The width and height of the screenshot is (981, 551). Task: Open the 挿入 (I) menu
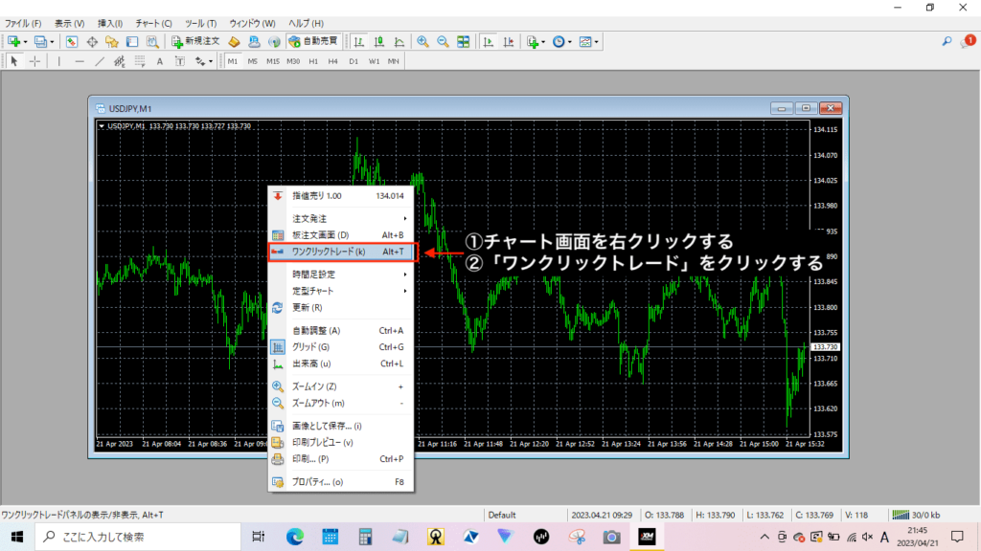coord(110,23)
